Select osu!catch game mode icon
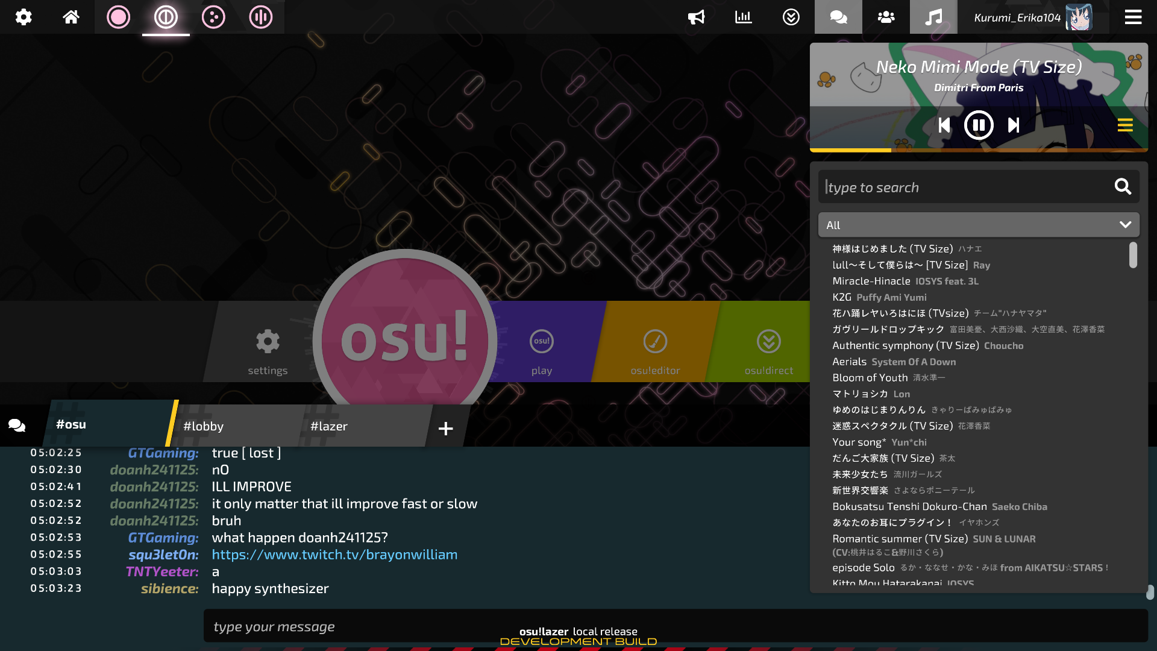The width and height of the screenshot is (1157, 651). tap(213, 17)
